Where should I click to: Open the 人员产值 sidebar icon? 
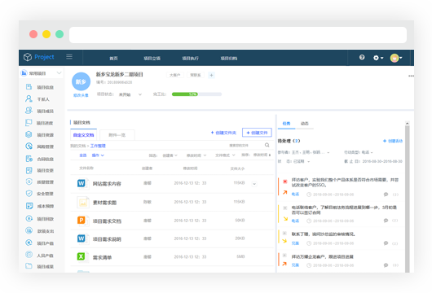(x=29, y=255)
